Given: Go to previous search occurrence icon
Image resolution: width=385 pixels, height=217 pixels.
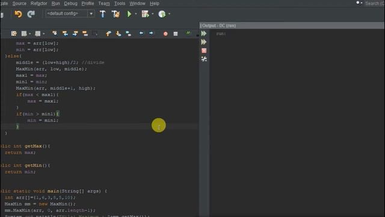Looking at the screenshot, I should click(x=65, y=34).
